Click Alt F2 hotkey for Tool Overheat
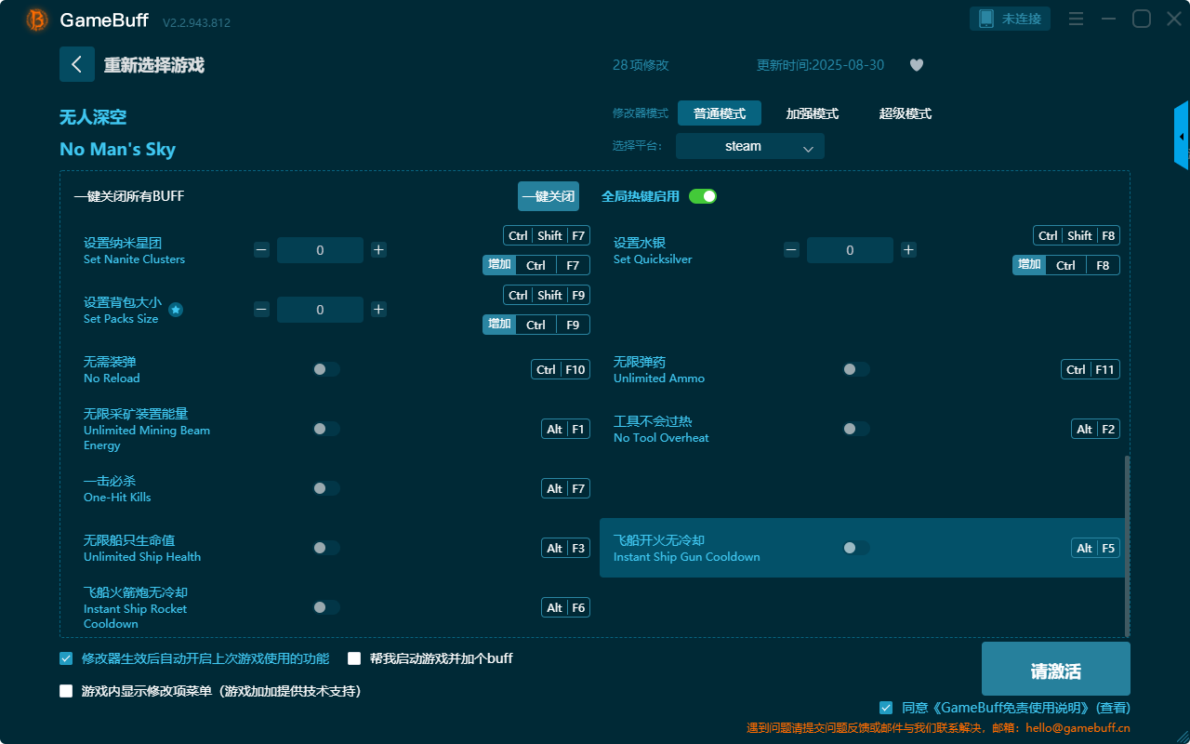Image resolution: width=1190 pixels, height=744 pixels. [1096, 429]
